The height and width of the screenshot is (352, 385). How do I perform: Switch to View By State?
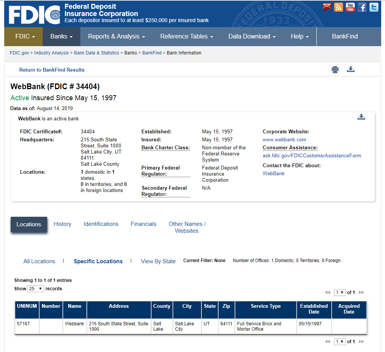[x=158, y=261]
